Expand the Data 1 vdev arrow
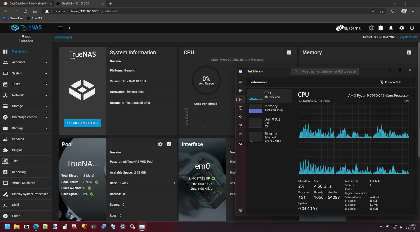 coord(174,183)
